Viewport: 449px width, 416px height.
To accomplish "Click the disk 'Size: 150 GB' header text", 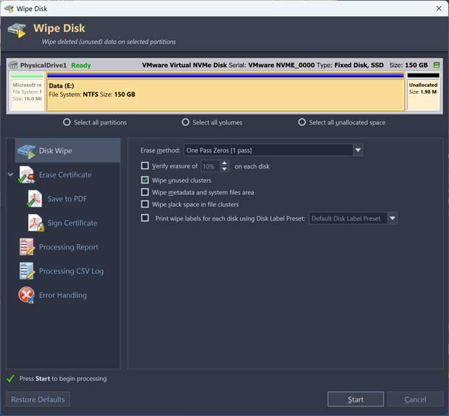I will tap(409, 65).
